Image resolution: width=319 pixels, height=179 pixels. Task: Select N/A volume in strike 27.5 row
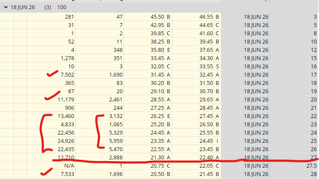69,166
